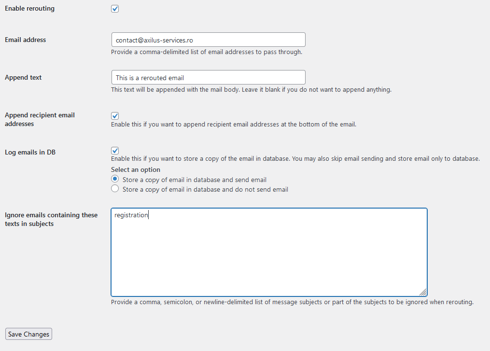The width and height of the screenshot is (490, 351).
Task: Grab the textarea resize handle corner
Action: click(423, 292)
